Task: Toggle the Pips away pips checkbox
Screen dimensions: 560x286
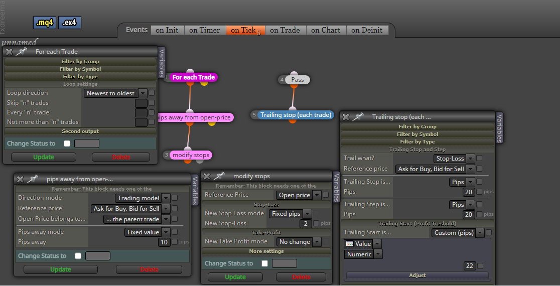Action: tap(175, 242)
